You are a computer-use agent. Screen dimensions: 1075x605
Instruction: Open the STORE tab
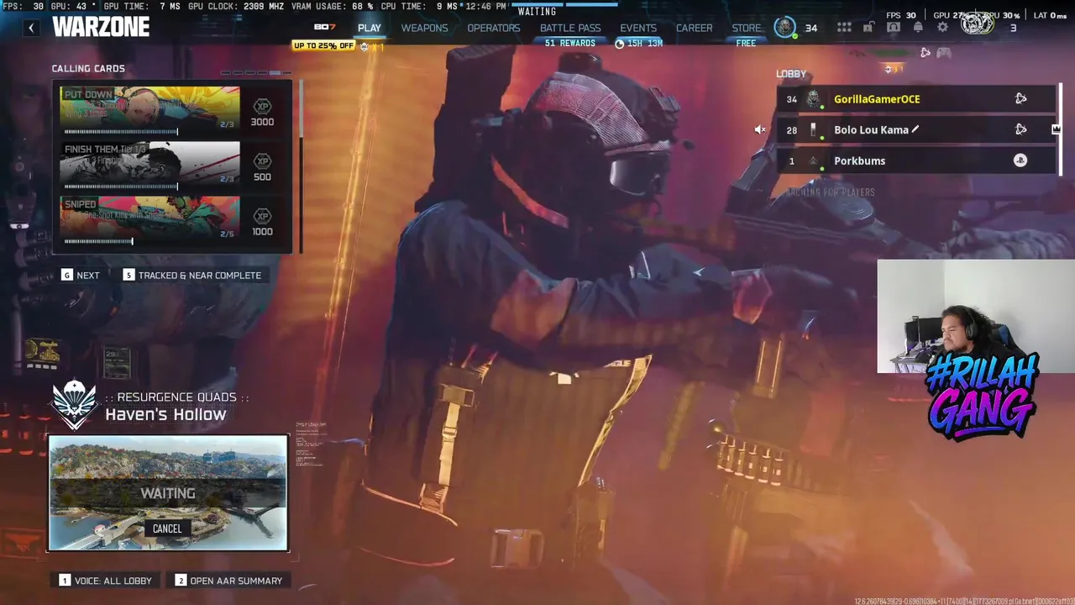(x=747, y=28)
